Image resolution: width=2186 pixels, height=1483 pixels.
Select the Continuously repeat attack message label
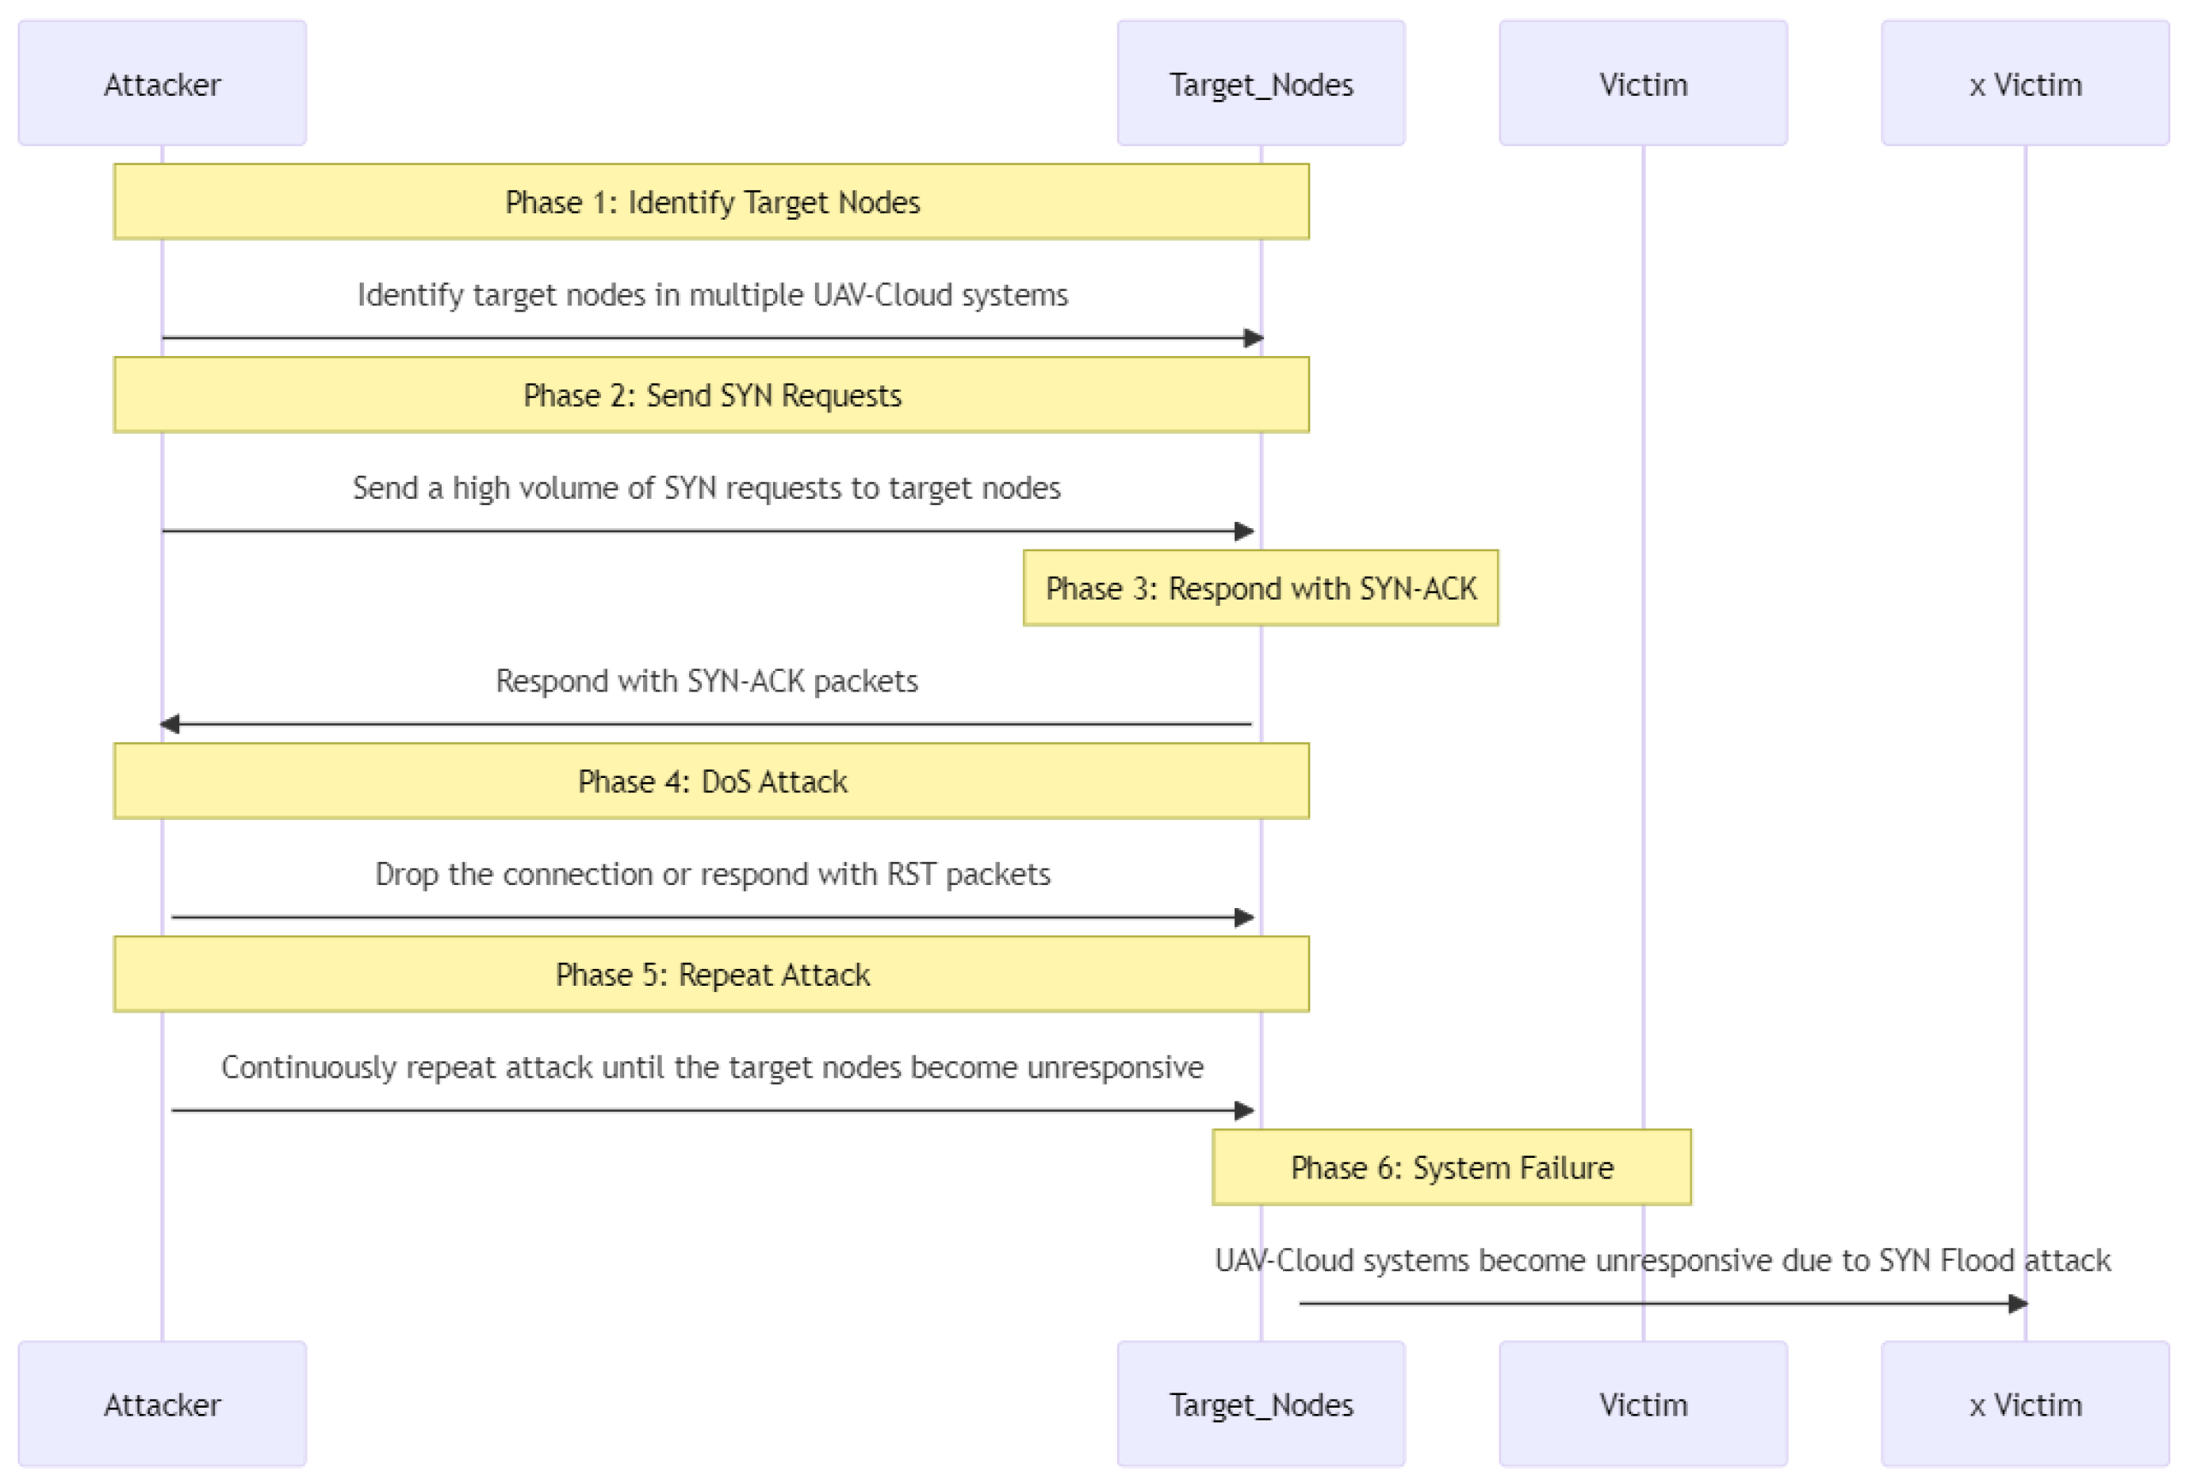click(712, 1066)
